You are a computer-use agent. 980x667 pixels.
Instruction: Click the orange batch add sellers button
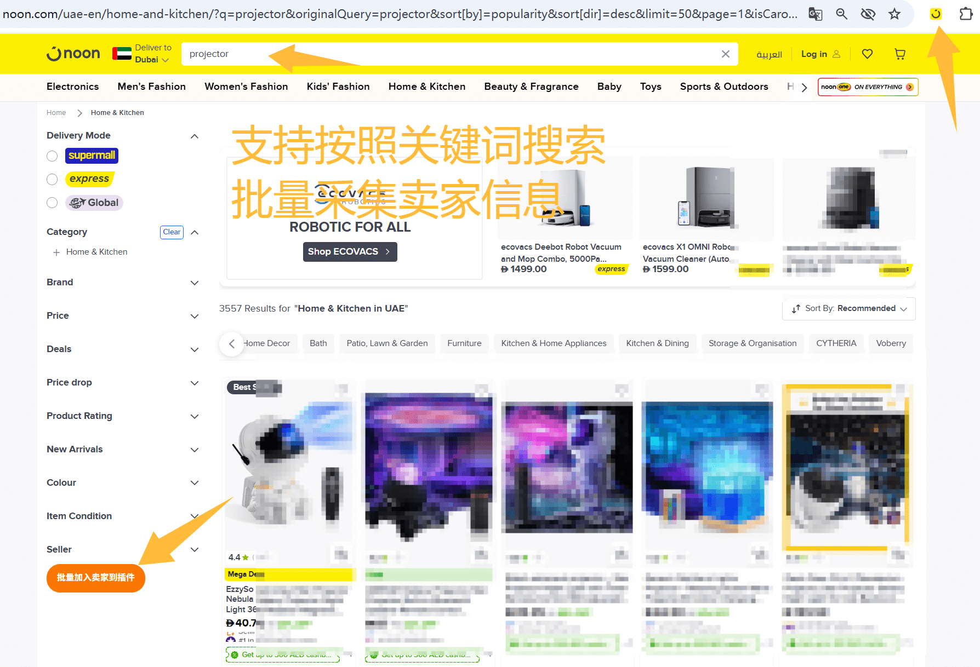point(96,578)
